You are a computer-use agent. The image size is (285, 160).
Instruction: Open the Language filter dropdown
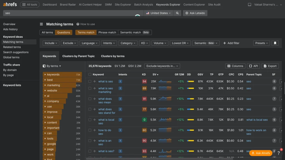(x=89, y=43)
